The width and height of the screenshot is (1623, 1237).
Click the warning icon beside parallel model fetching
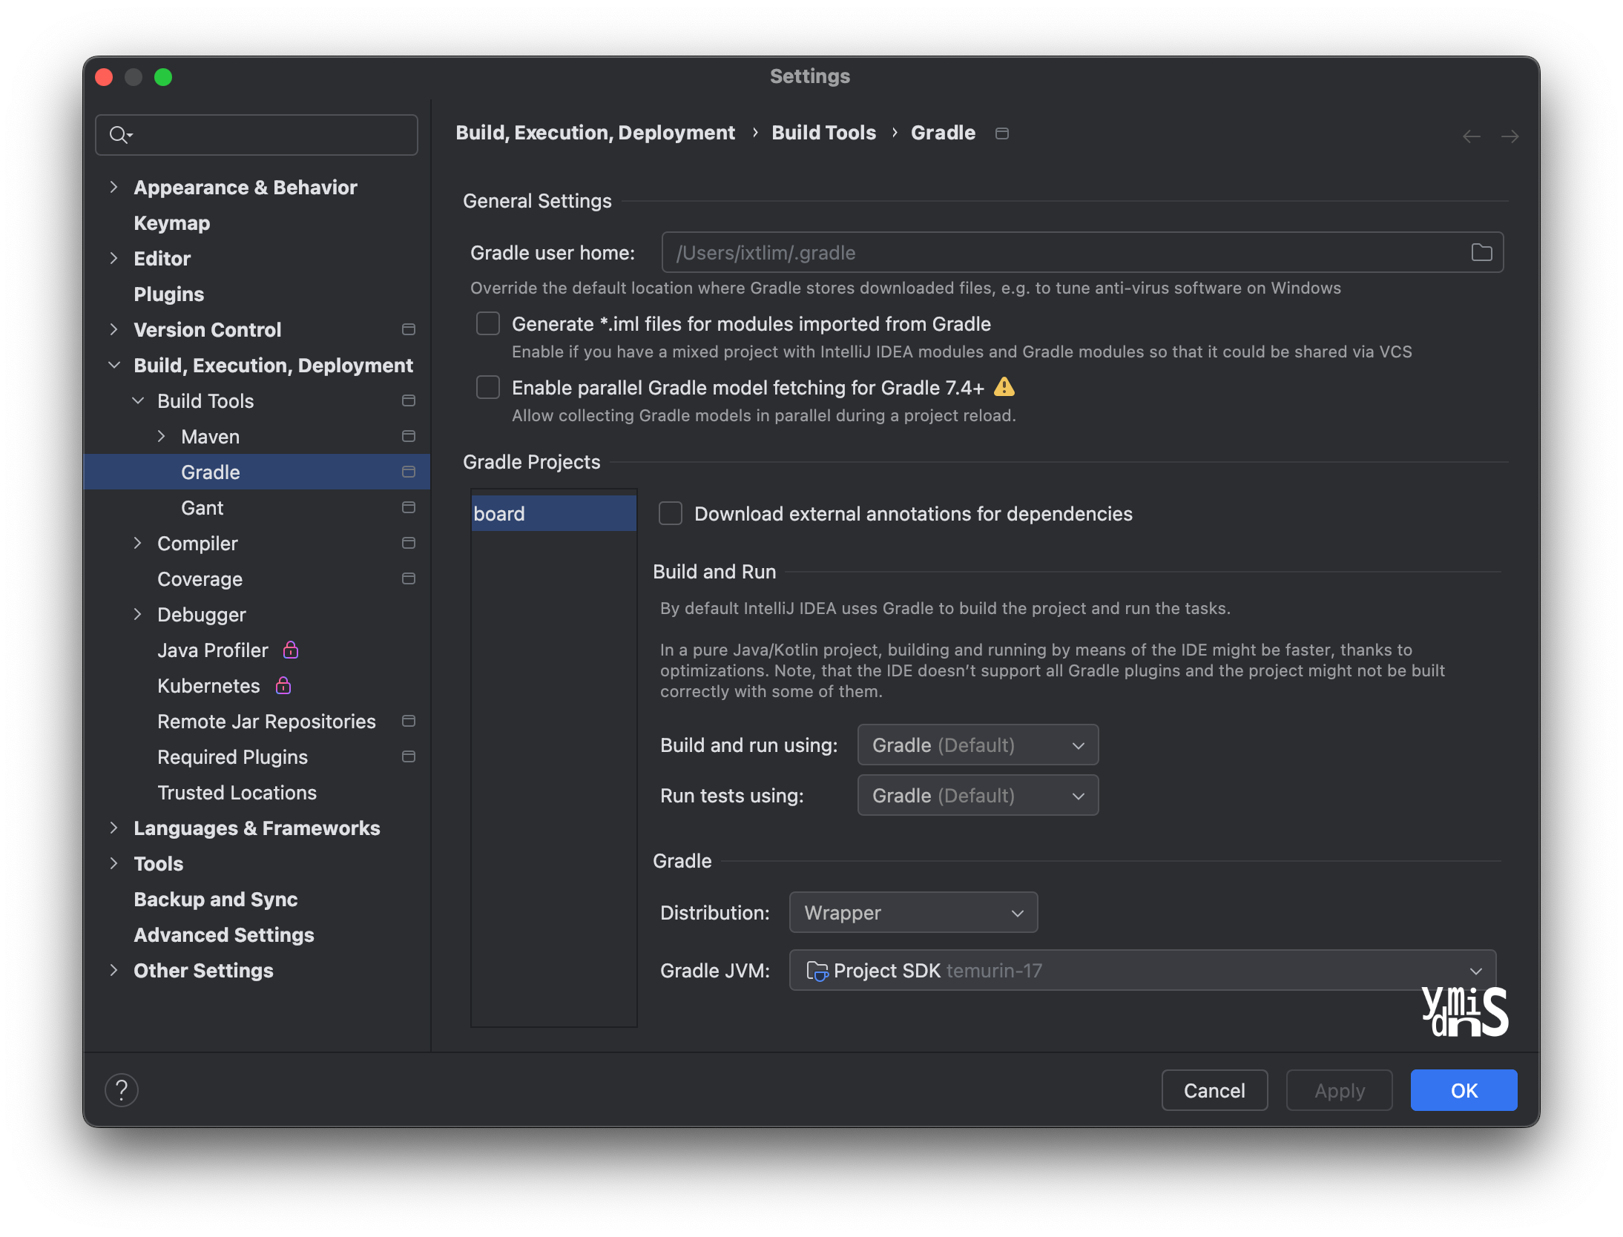pyautogui.click(x=1004, y=387)
